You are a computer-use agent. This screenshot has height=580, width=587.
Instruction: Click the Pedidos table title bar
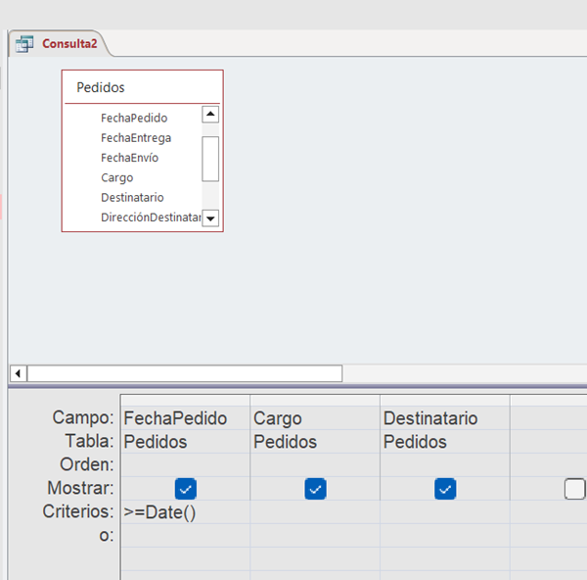click(x=142, y=87)
